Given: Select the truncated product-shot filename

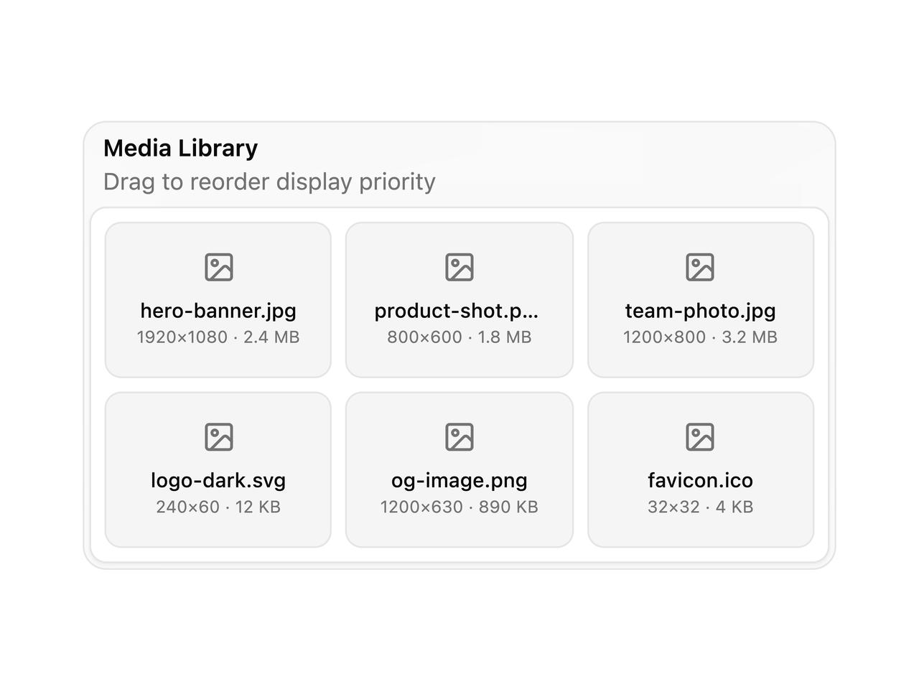Looking at the screenshot, I should tap(457, 311).
